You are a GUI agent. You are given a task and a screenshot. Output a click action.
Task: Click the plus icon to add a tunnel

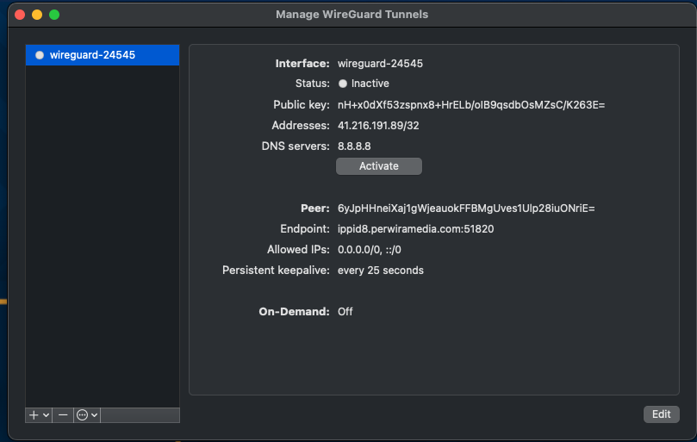click(34, 415)
